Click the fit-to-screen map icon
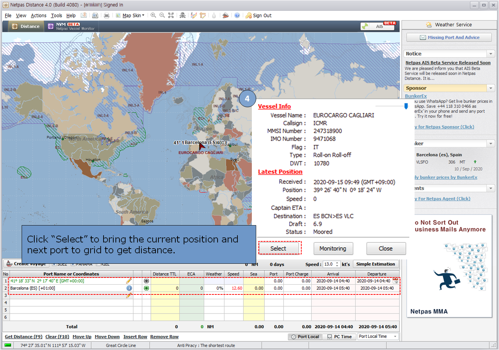The width and height of the screenshot is (499, 350). [171, 15]
